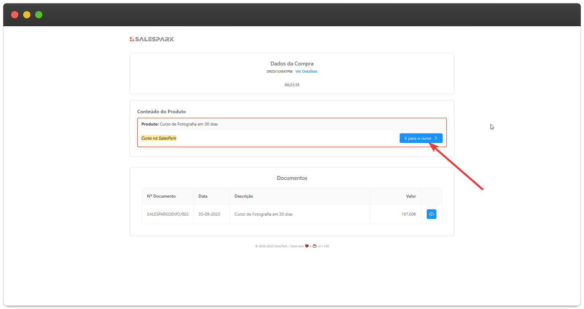Click the 'Valor' column header
Image resolution: width=584 pixels, height=309 pixels.
(411, 196)
